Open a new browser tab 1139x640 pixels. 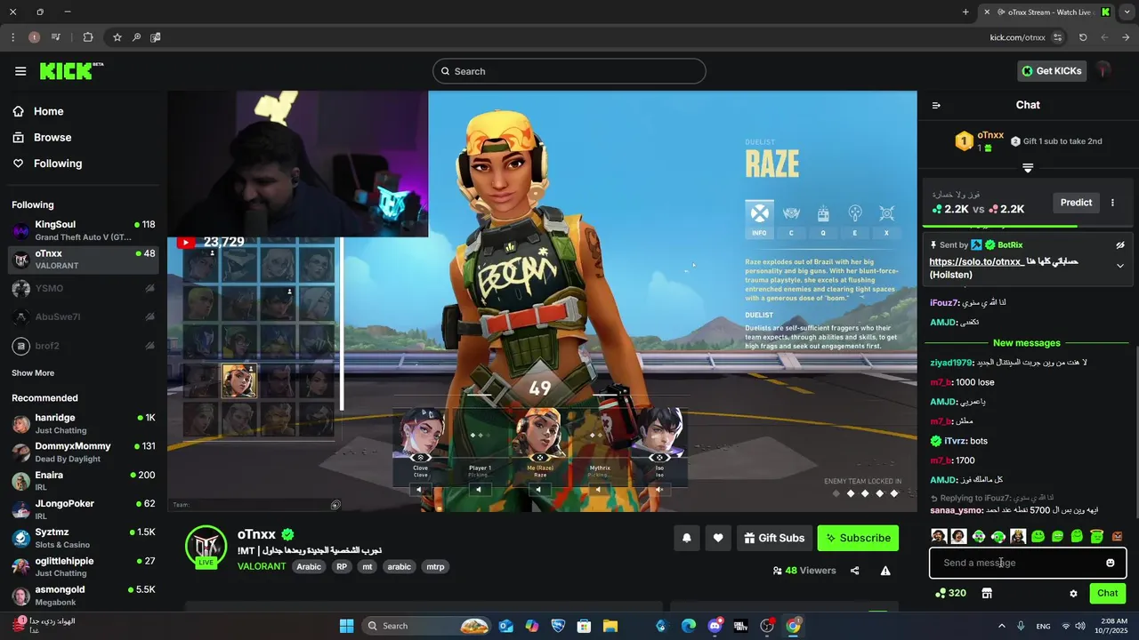965,12
